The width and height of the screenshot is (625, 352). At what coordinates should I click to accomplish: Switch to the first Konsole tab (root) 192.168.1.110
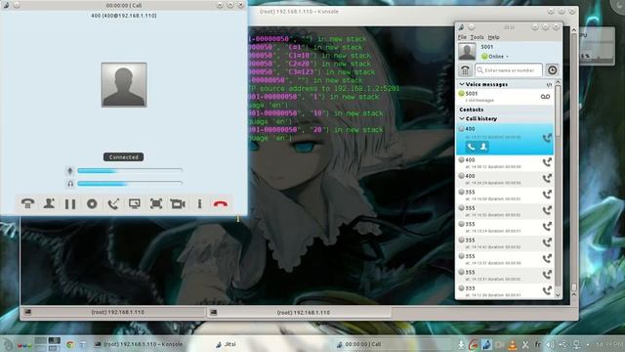click(x=113, y=312)
